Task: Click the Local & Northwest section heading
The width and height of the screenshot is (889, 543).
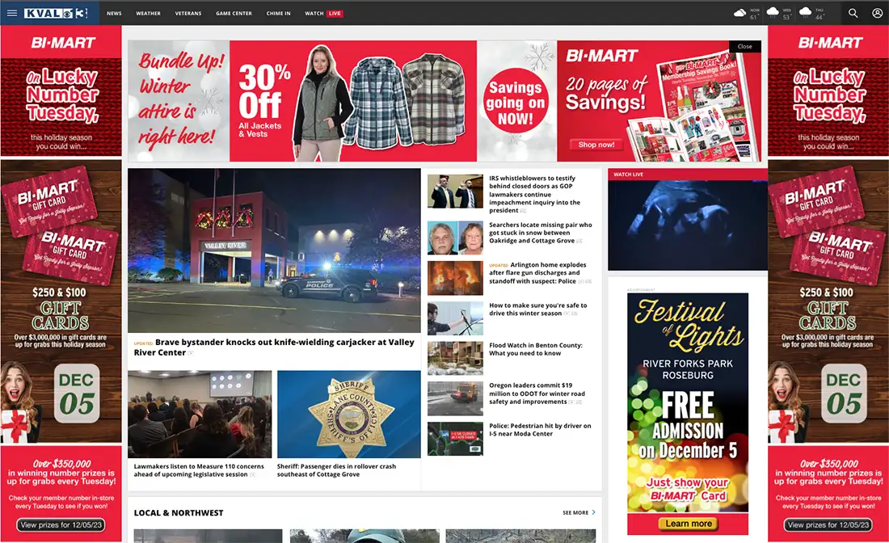Action: [x=179, y=512]
